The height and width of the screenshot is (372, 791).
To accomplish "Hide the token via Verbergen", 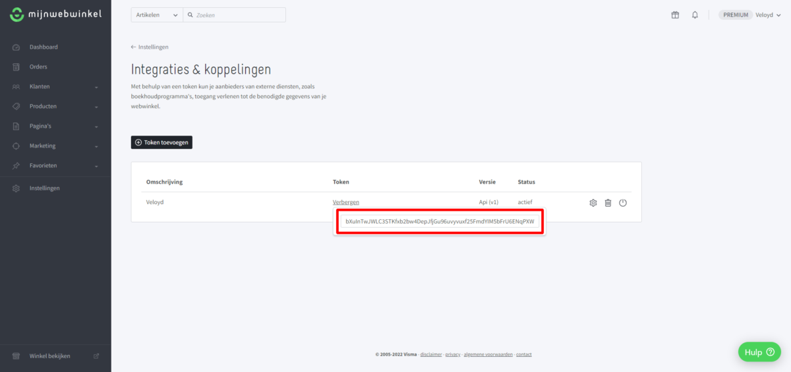I will click(345, 202).
